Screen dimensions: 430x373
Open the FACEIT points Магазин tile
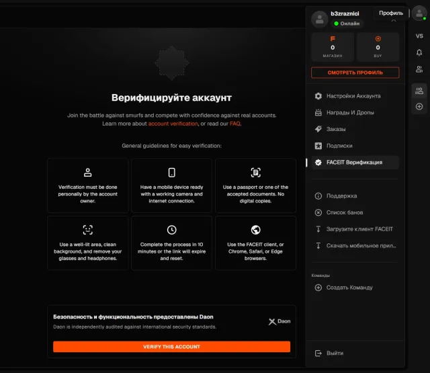pos(333,47)
